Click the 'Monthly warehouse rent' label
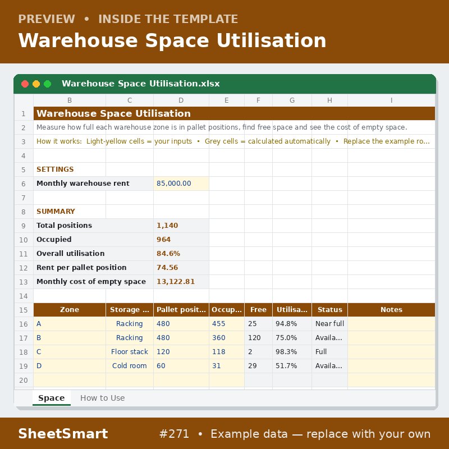Viewport: 449px width, 449px height. [83, 184]
